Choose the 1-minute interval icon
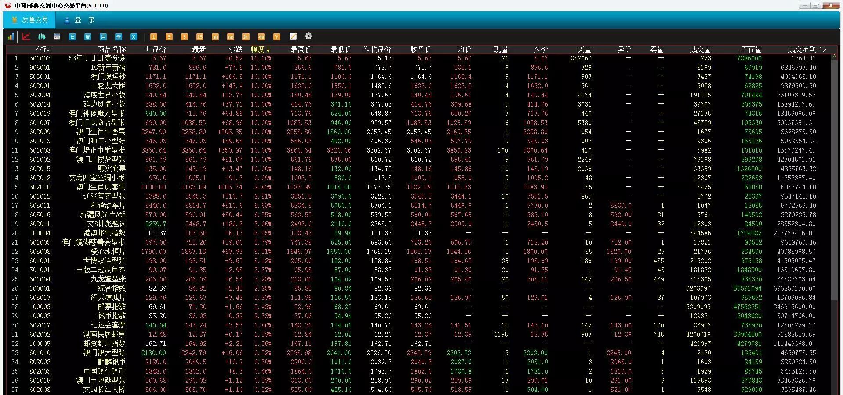Screen dimensions: 843x395 pos(154,37)
